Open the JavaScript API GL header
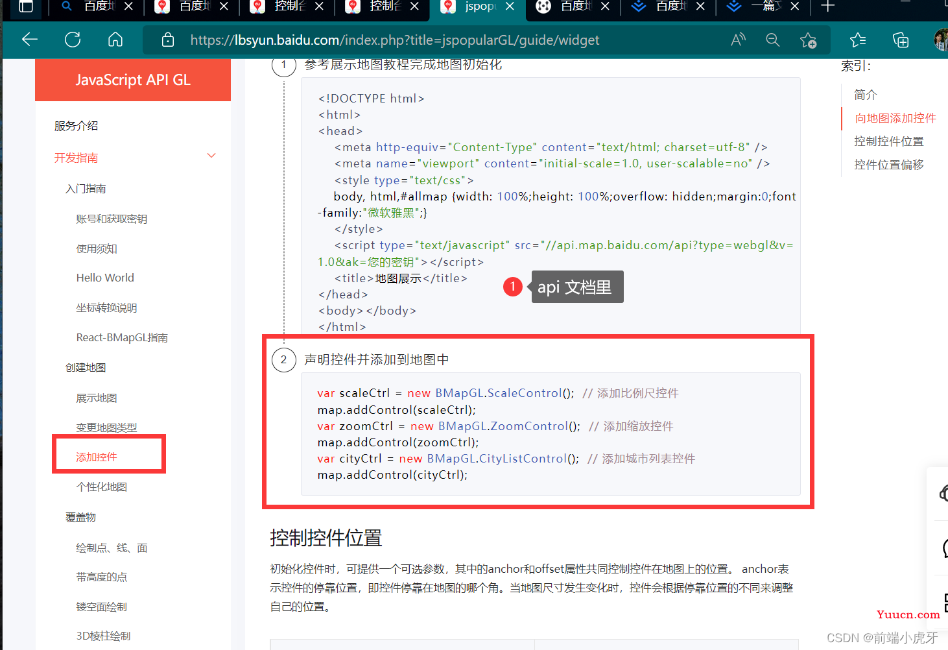Viewport: 948px width, 650px height. click(133, 80)
